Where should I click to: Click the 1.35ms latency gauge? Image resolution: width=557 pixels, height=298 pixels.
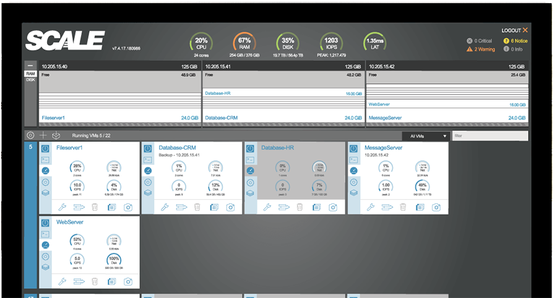coord(375,43)
